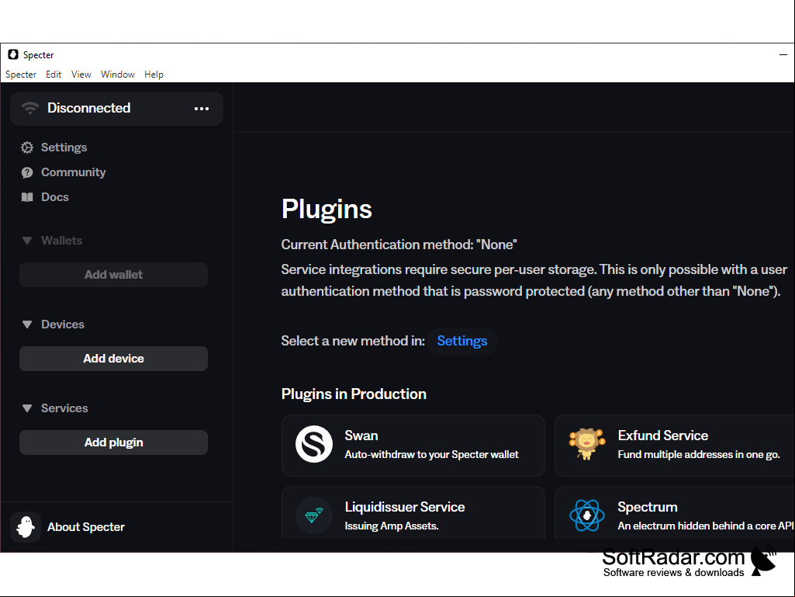Click the Disconnected status label
The image size is (795, 597).
pyautogui.click(x=88, y=108)
